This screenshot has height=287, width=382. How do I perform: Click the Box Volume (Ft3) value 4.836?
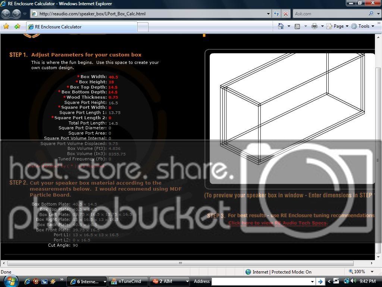pyautogui.click(x=115, y=148)
